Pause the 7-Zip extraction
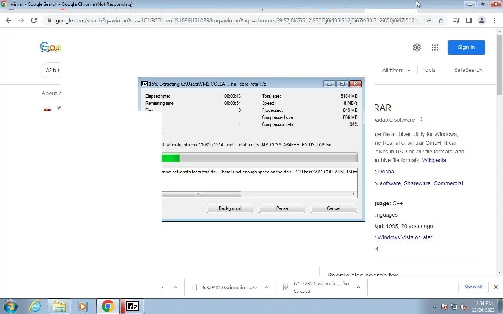The height and width of the screenshot is (314, 503). [x=282, y=208]
